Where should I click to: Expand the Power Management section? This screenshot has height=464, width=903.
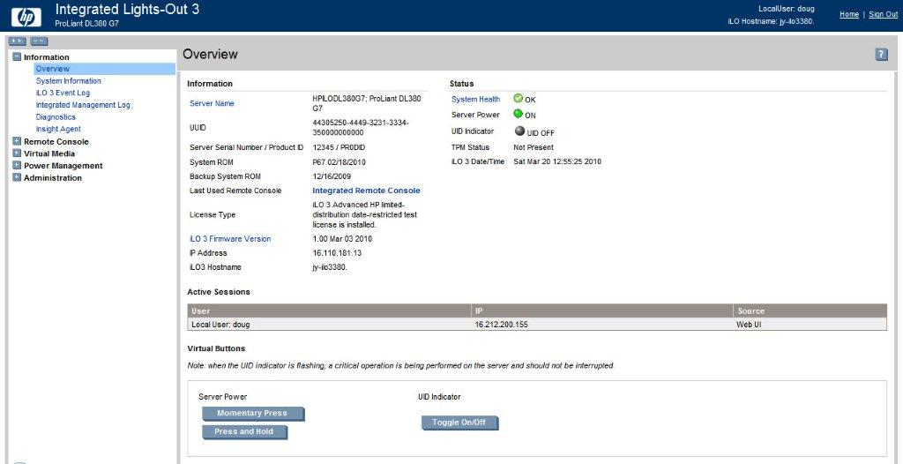point(17,166)
